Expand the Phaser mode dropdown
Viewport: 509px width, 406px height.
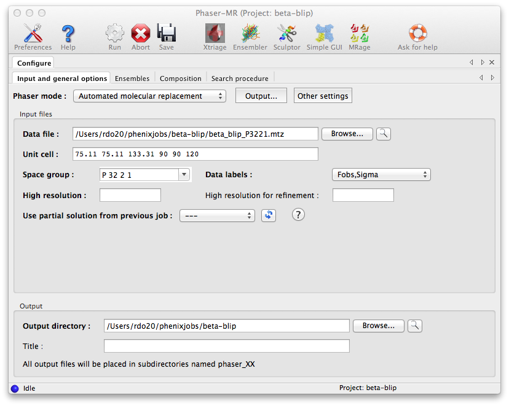[x=149, y=96]
